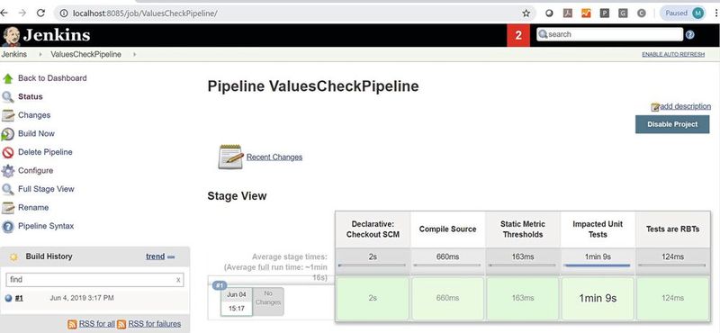Click the Changes notepad icon
720x333 pixels.
8,115
